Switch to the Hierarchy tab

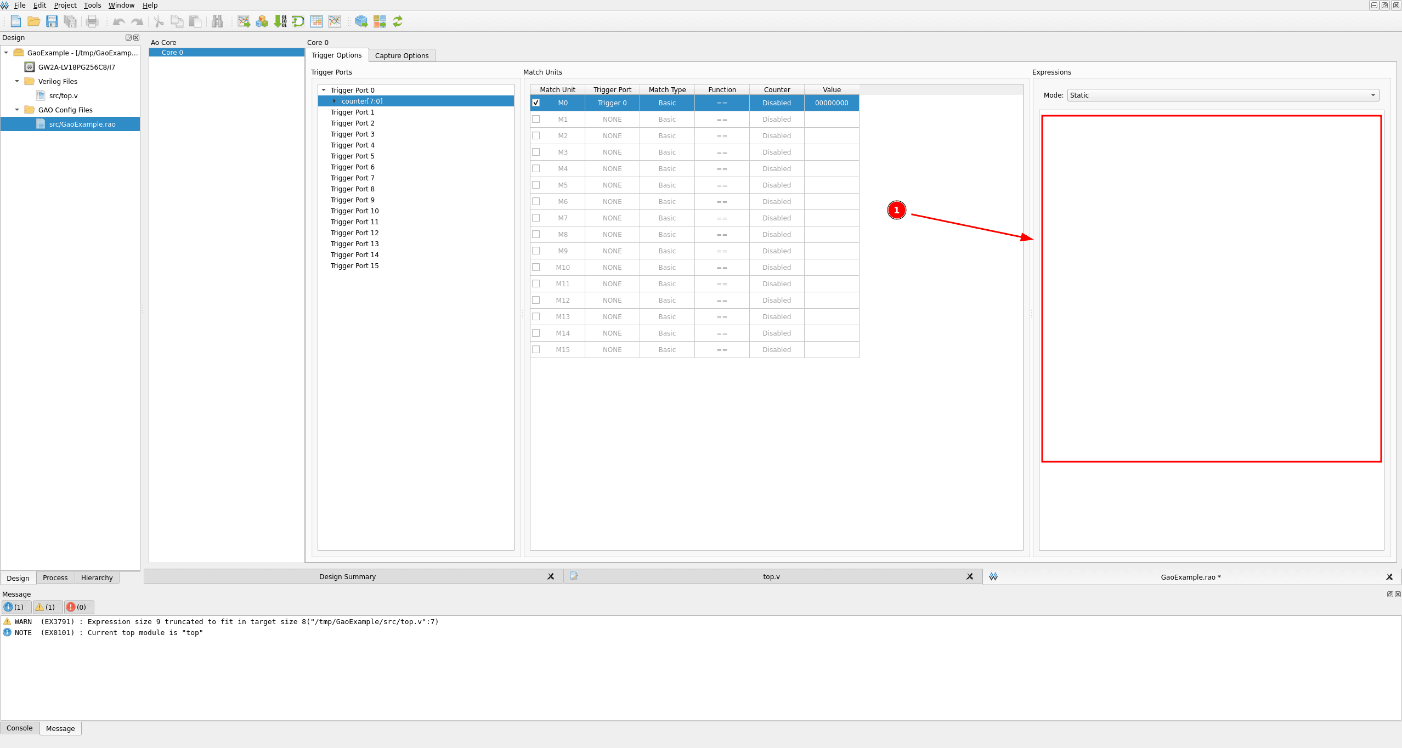click(x=97, y=577)
